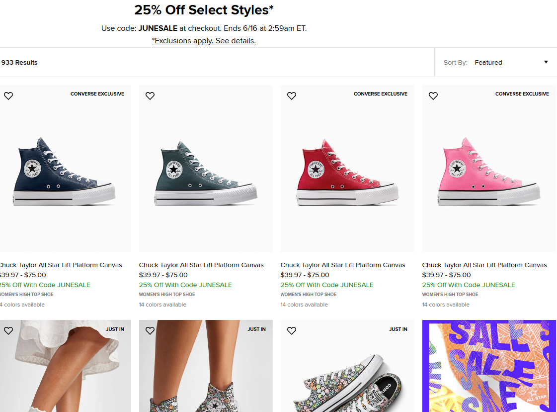The width and height of the screenshot is (557, 412).
Task: Favorite the floral high top on-foot product
Action: tap(150, 331)
